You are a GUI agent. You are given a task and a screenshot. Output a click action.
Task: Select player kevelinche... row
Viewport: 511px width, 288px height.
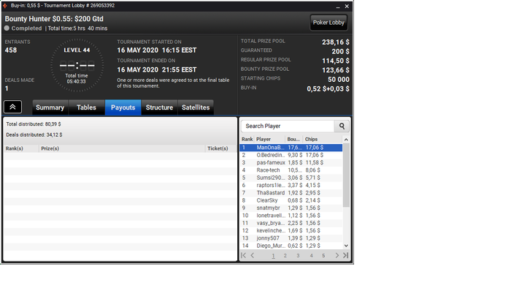pyautogui.click(x=291, y=230)
